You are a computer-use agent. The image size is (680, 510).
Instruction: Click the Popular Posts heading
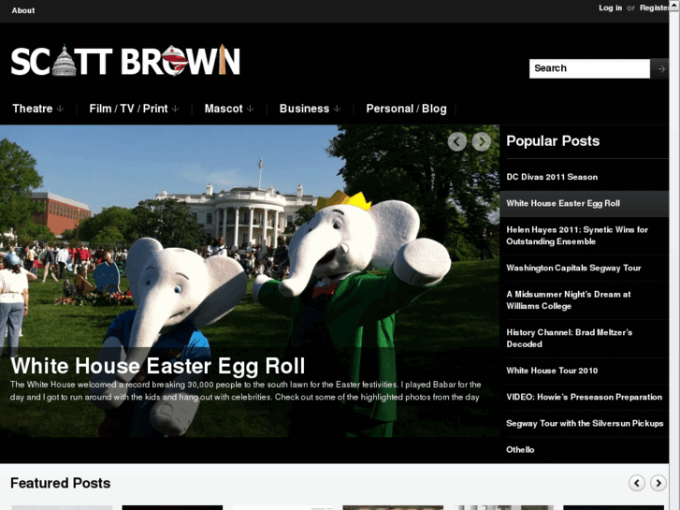pyautogui.click(x=553, y=141)
